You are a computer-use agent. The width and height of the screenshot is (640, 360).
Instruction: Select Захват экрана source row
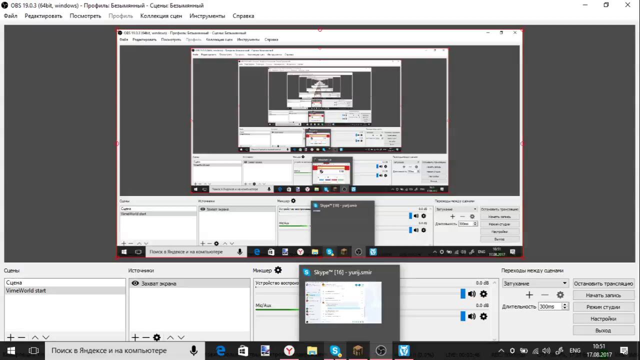189,283
